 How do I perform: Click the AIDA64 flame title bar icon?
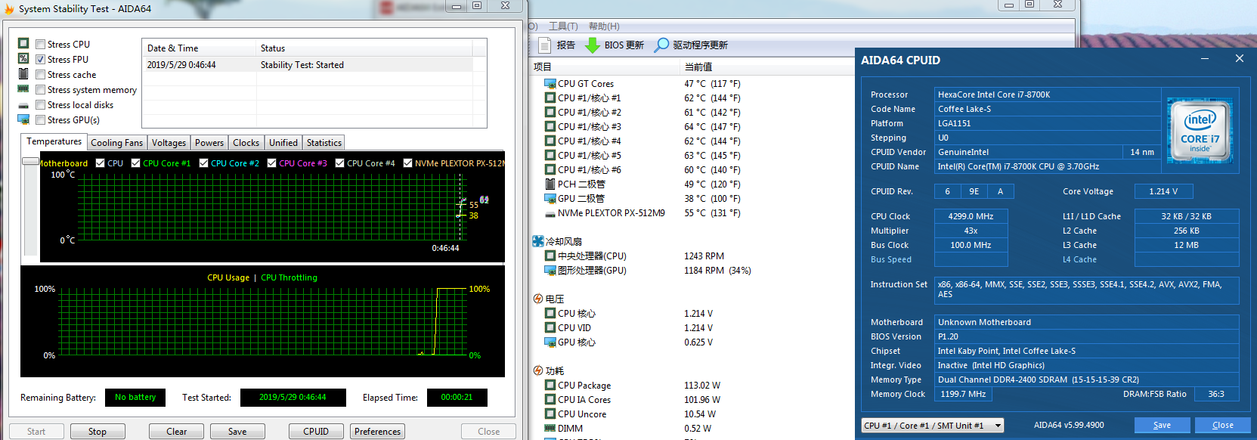click(9, 9)
